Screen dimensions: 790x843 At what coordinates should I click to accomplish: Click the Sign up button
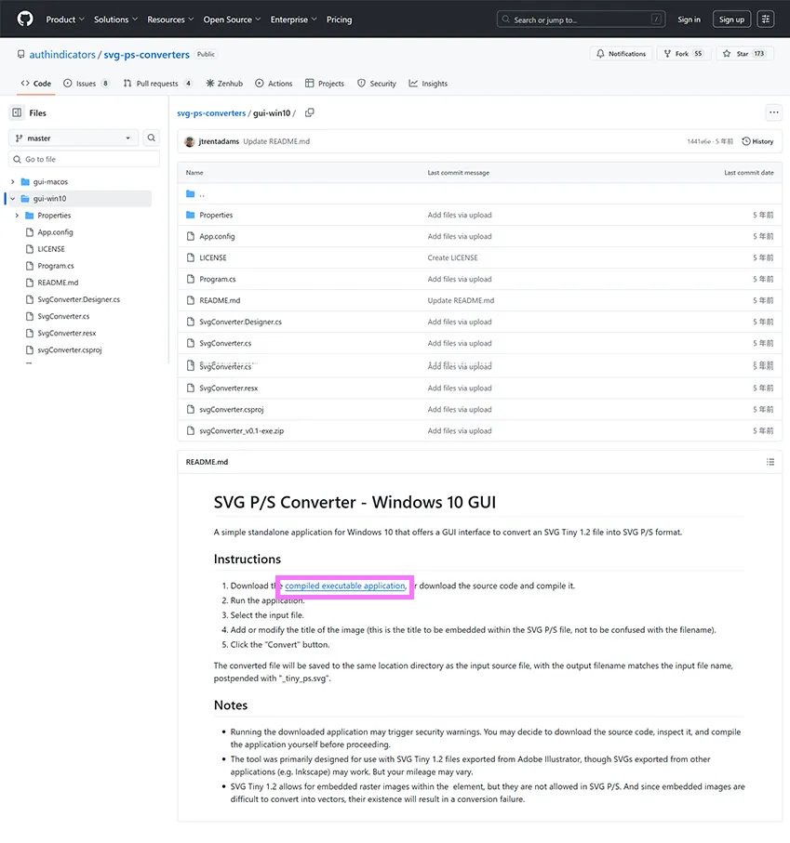point(732,20)
